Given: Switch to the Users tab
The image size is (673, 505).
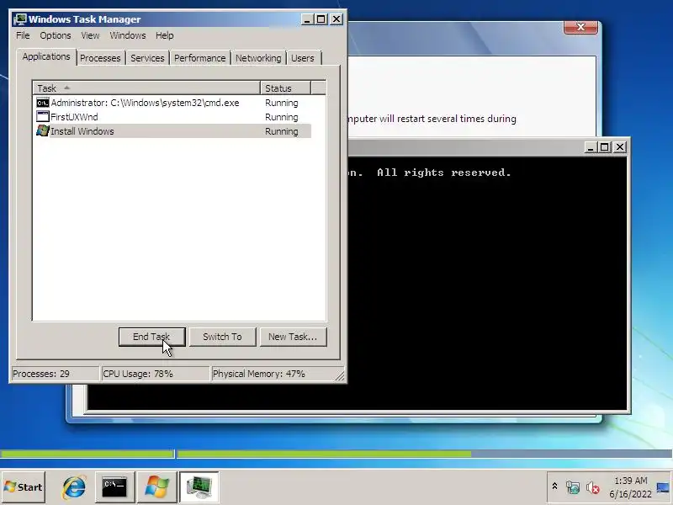Looking at the screenshot, I should point(303,58).
